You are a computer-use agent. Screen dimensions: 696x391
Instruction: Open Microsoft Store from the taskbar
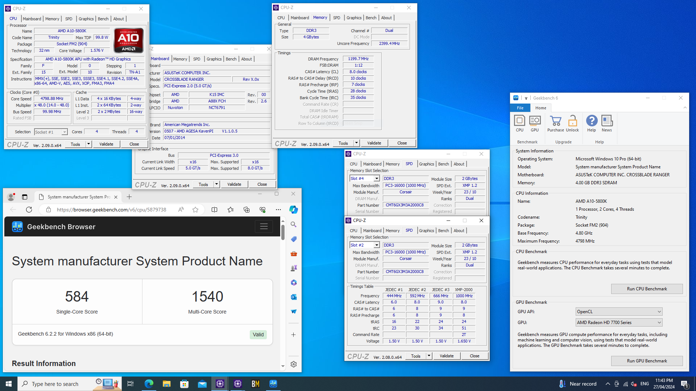pos(184,384)
